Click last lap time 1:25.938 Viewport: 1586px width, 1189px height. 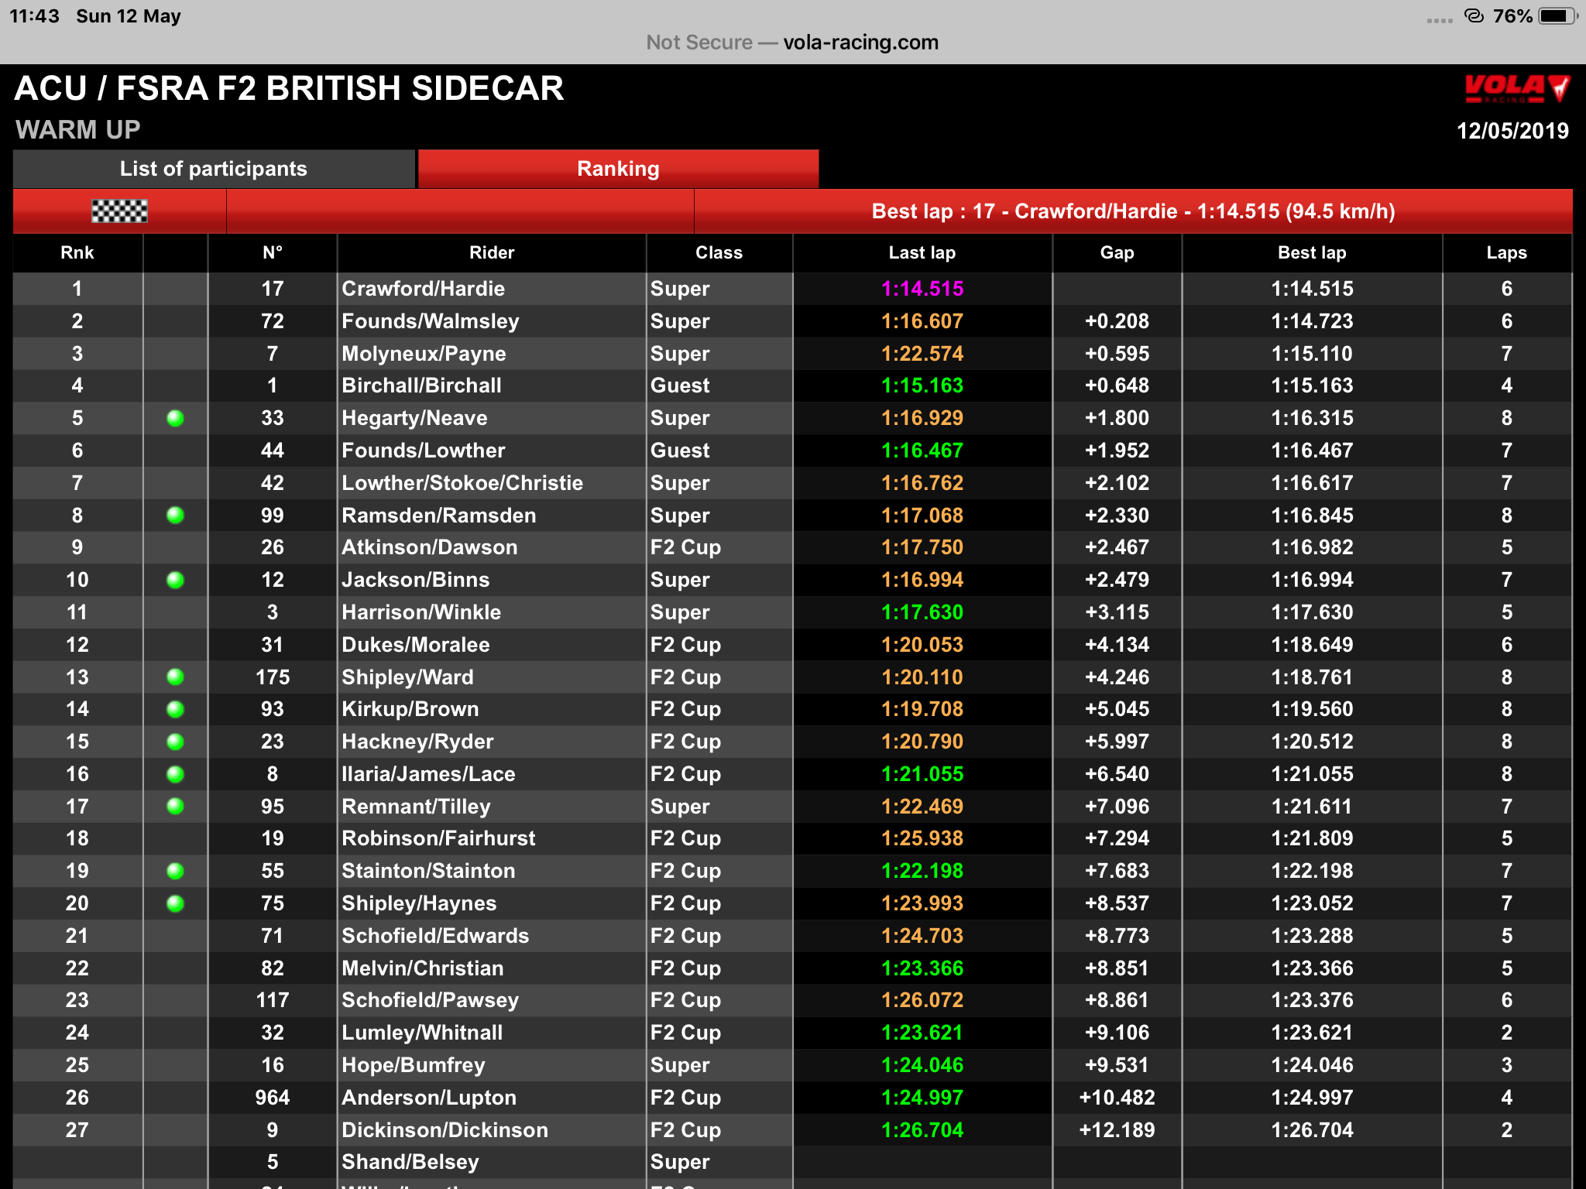(922, 838)
